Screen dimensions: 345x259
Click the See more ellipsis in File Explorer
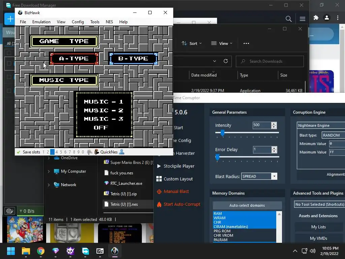[x=246, y=44]
